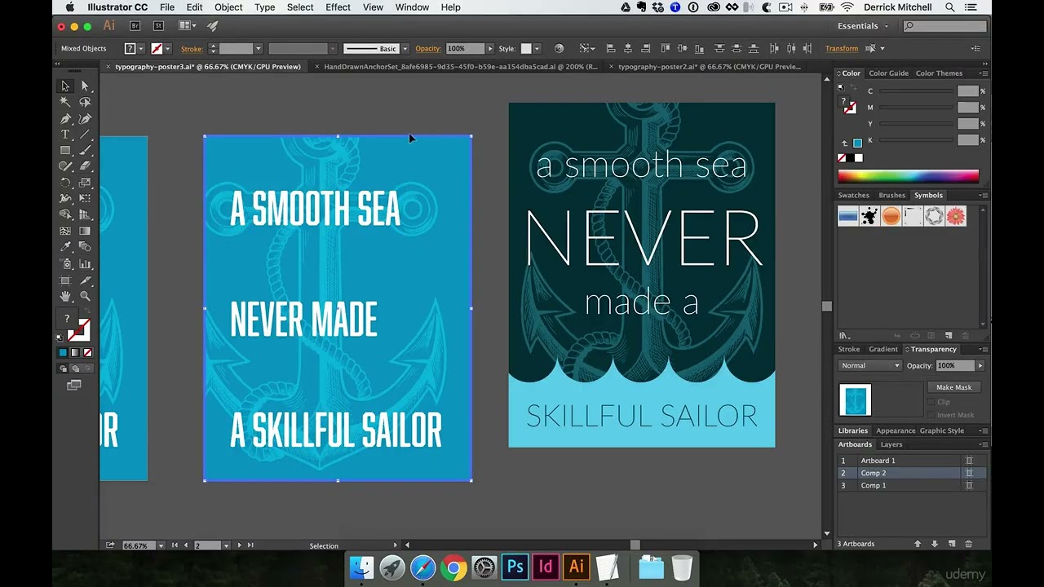Viewport: 1044px width, 587px height.
Task: Select the Magic Wand tool
Action: coord(65,102)
